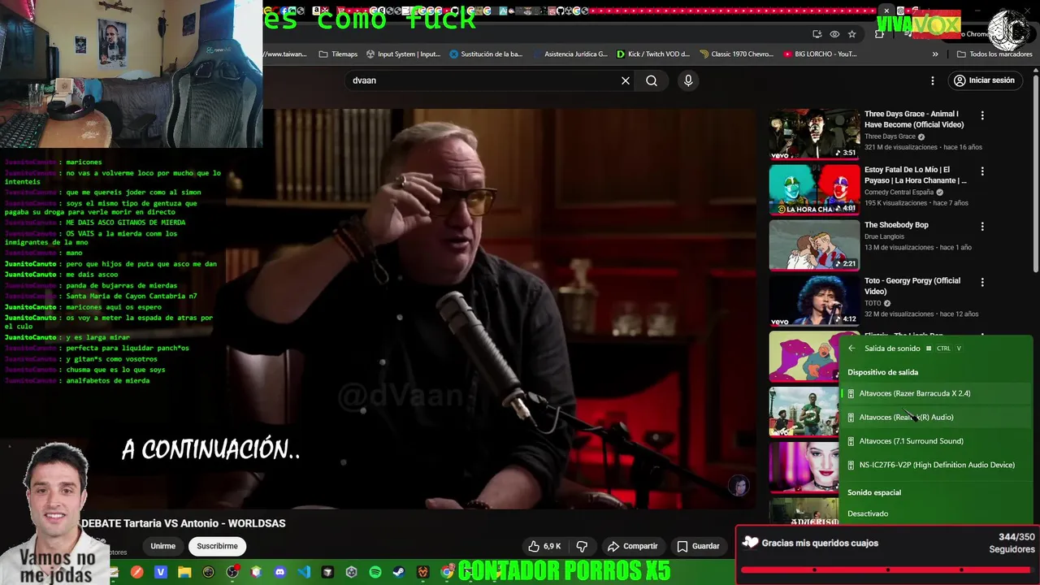Open Classic 1970 Chevro... bookmark

tap(736, 54)
